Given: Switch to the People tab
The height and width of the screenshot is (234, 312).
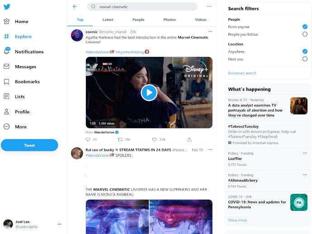Looking at the screenshot, I should click(138, 20).
